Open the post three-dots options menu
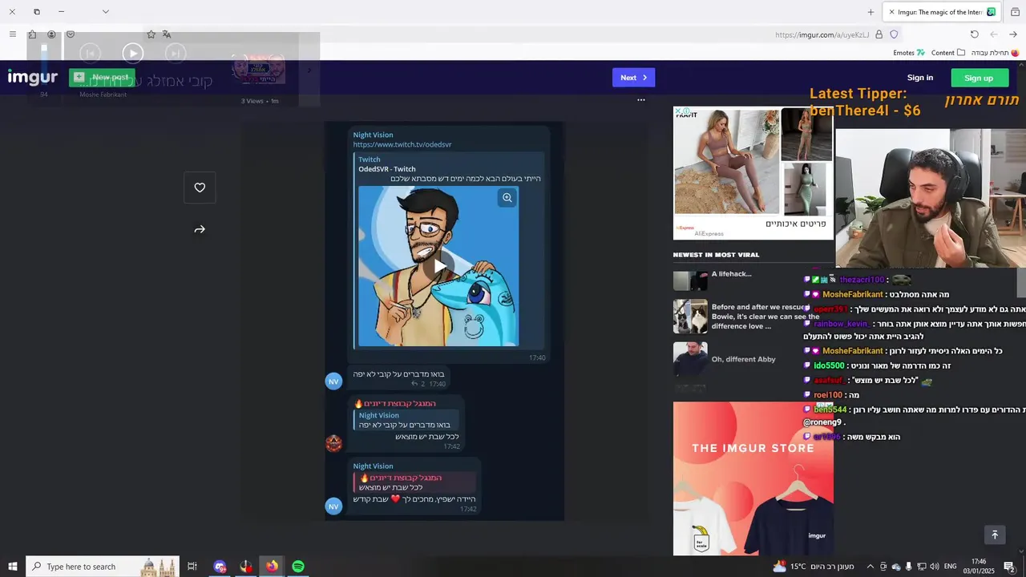This screenshot has height=577, width=1026. 641,100
